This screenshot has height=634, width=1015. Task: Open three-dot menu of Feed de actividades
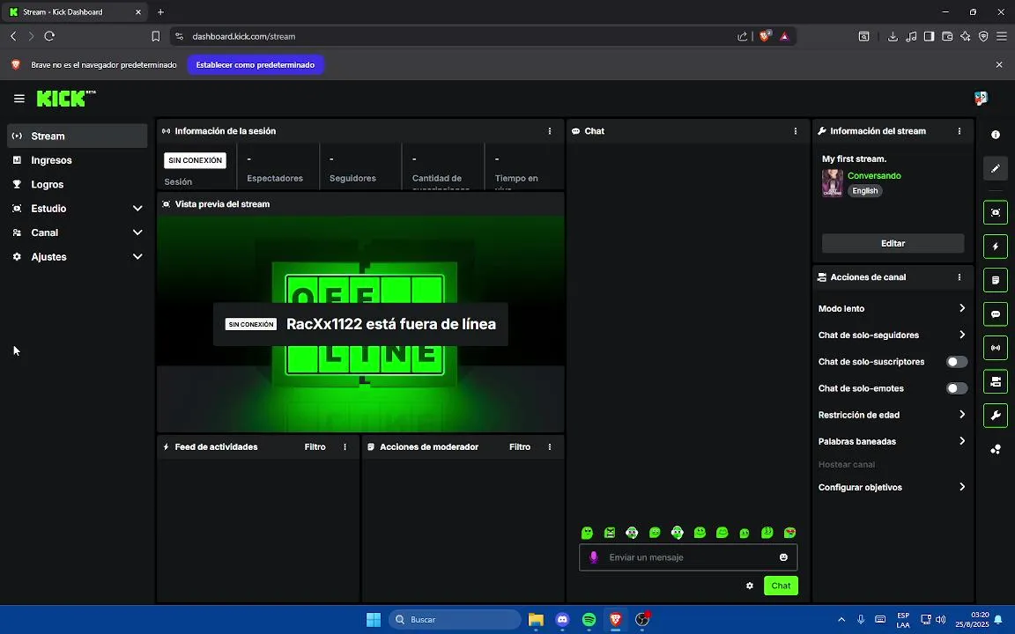pos(345,447)
